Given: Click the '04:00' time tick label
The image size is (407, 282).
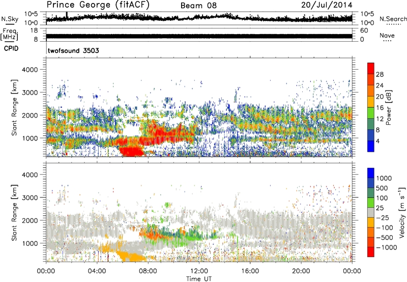Looking at the screenshot, I should coord(97,271).
